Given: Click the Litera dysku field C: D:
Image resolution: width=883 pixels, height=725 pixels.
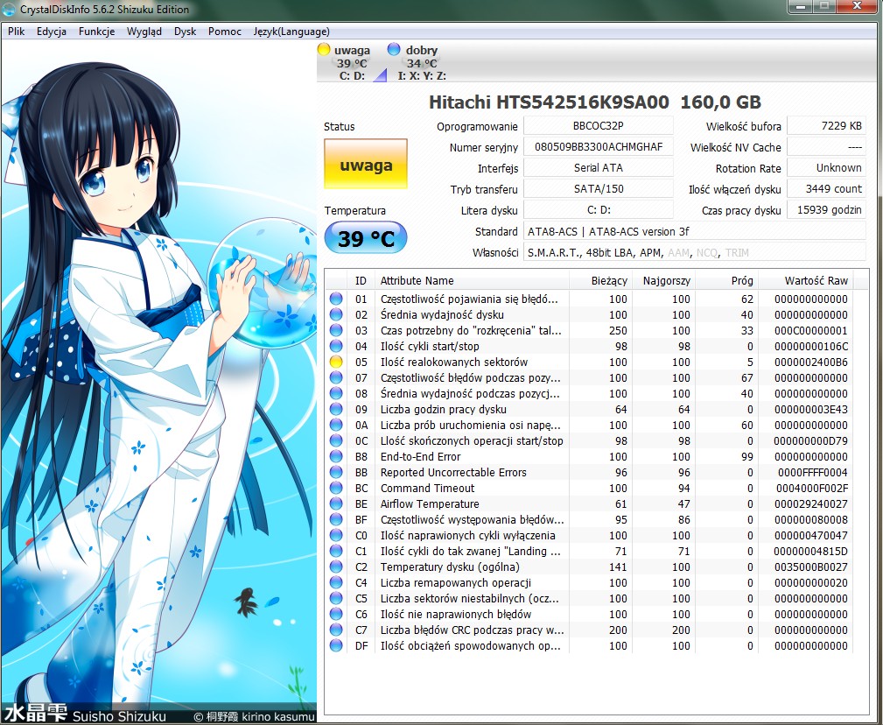Looking at the screenshot, I should [x=598, y=210].
